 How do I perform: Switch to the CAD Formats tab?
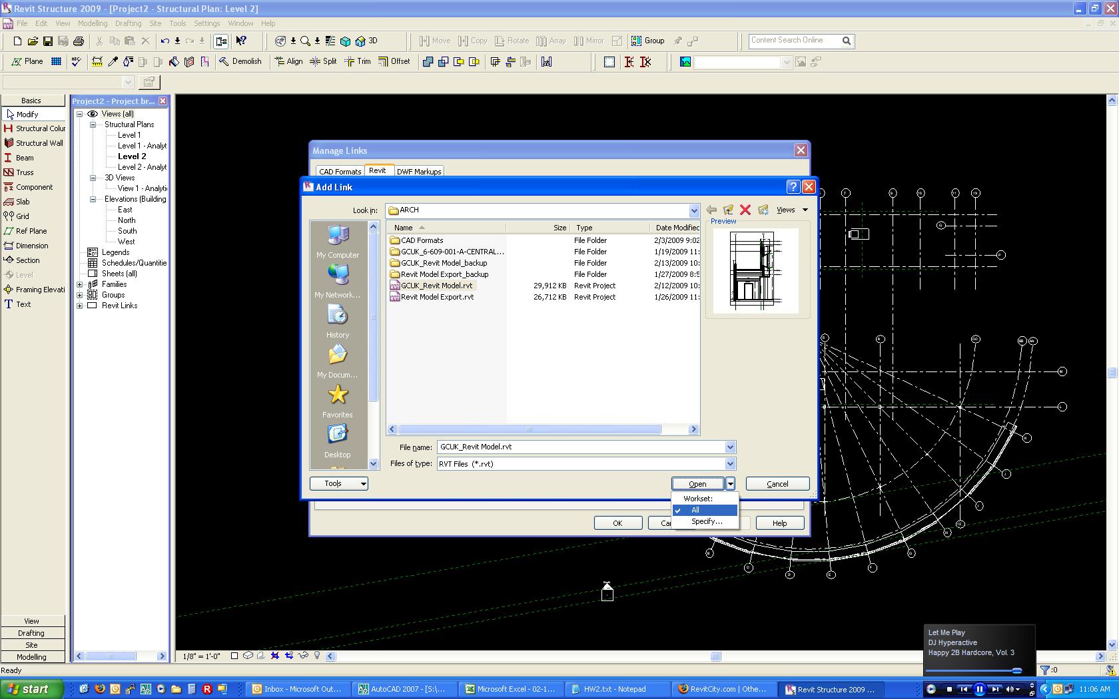340,171
